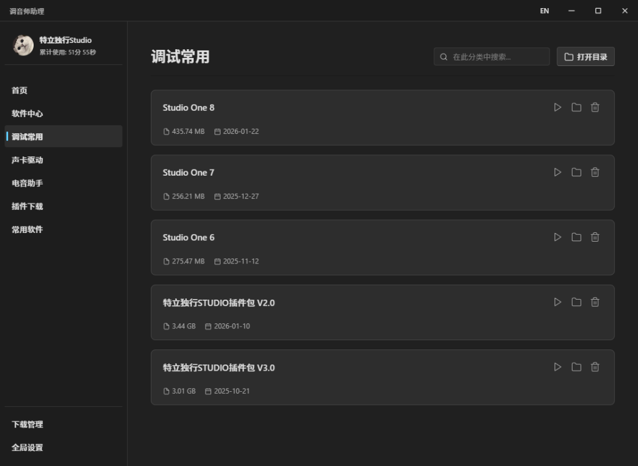Delete Studio One 7 entry

point(595,172)
